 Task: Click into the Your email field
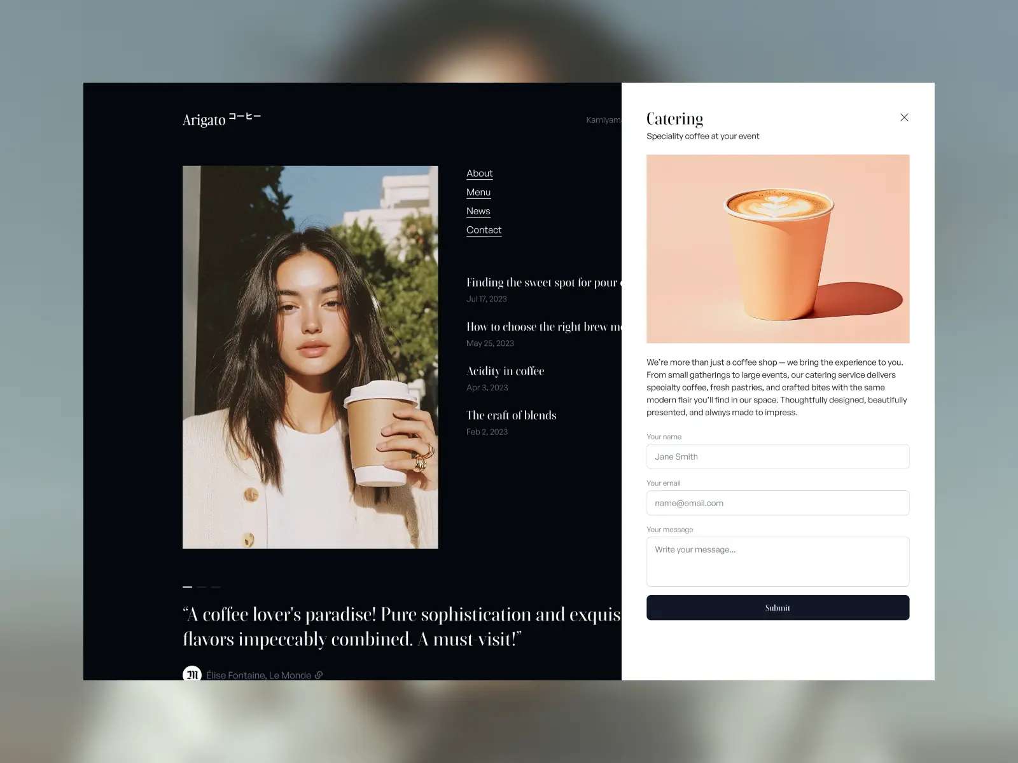(x=777, y=503)
